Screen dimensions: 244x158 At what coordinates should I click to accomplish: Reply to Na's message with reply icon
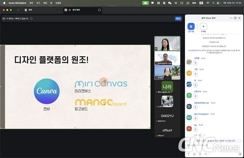pos(196,135)
